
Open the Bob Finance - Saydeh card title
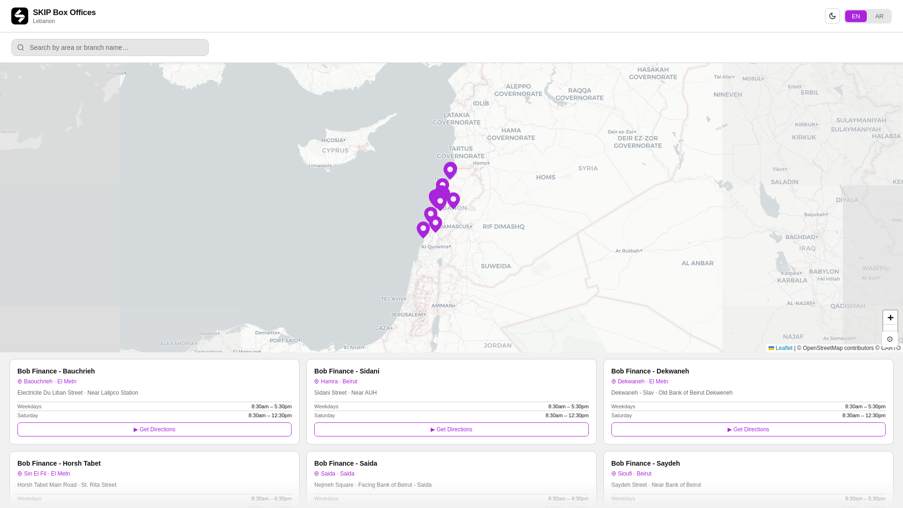point(645,463)
